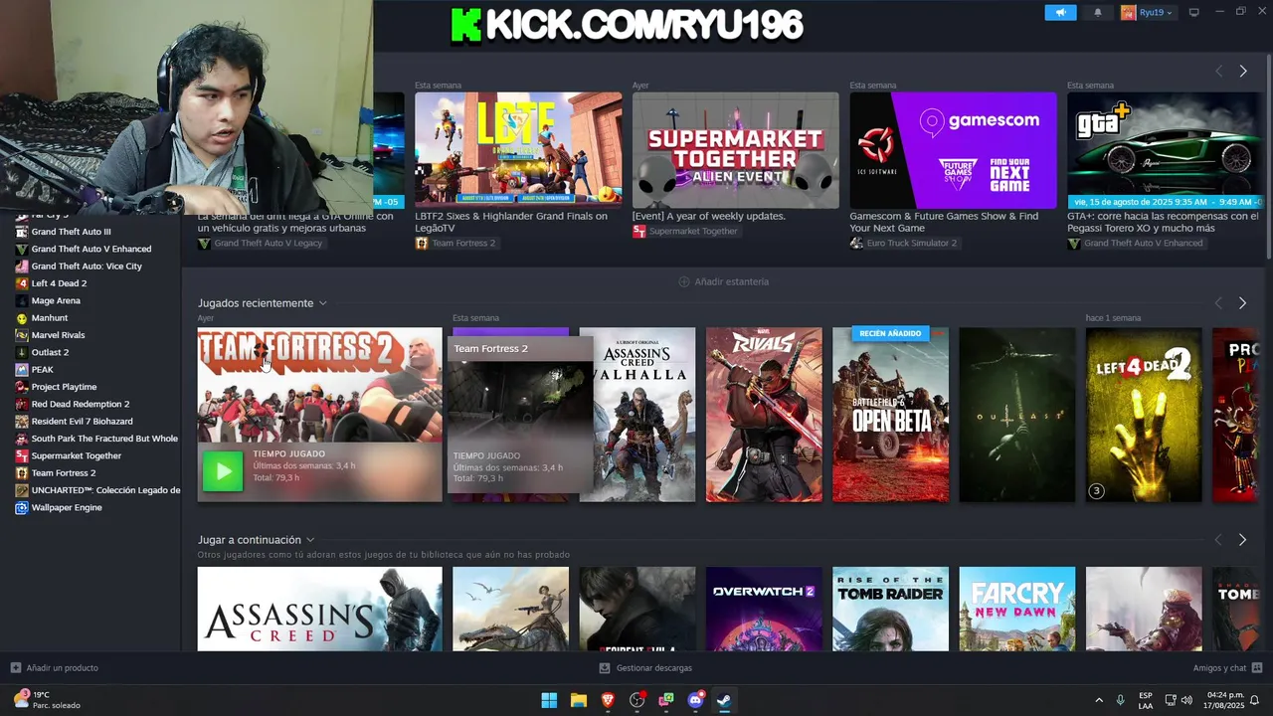Click the taskbar clock showing 04:24 p.m.
The height and width of the screenshot is (716, 1273).
pyautogui.click(x=1225, y=700)
